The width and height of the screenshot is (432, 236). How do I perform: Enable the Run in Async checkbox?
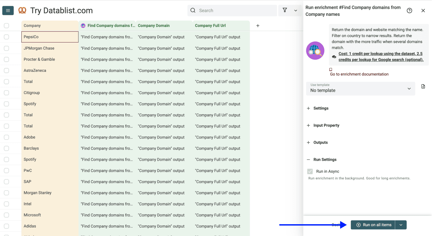pyautogui.click(x=310, y=171)
